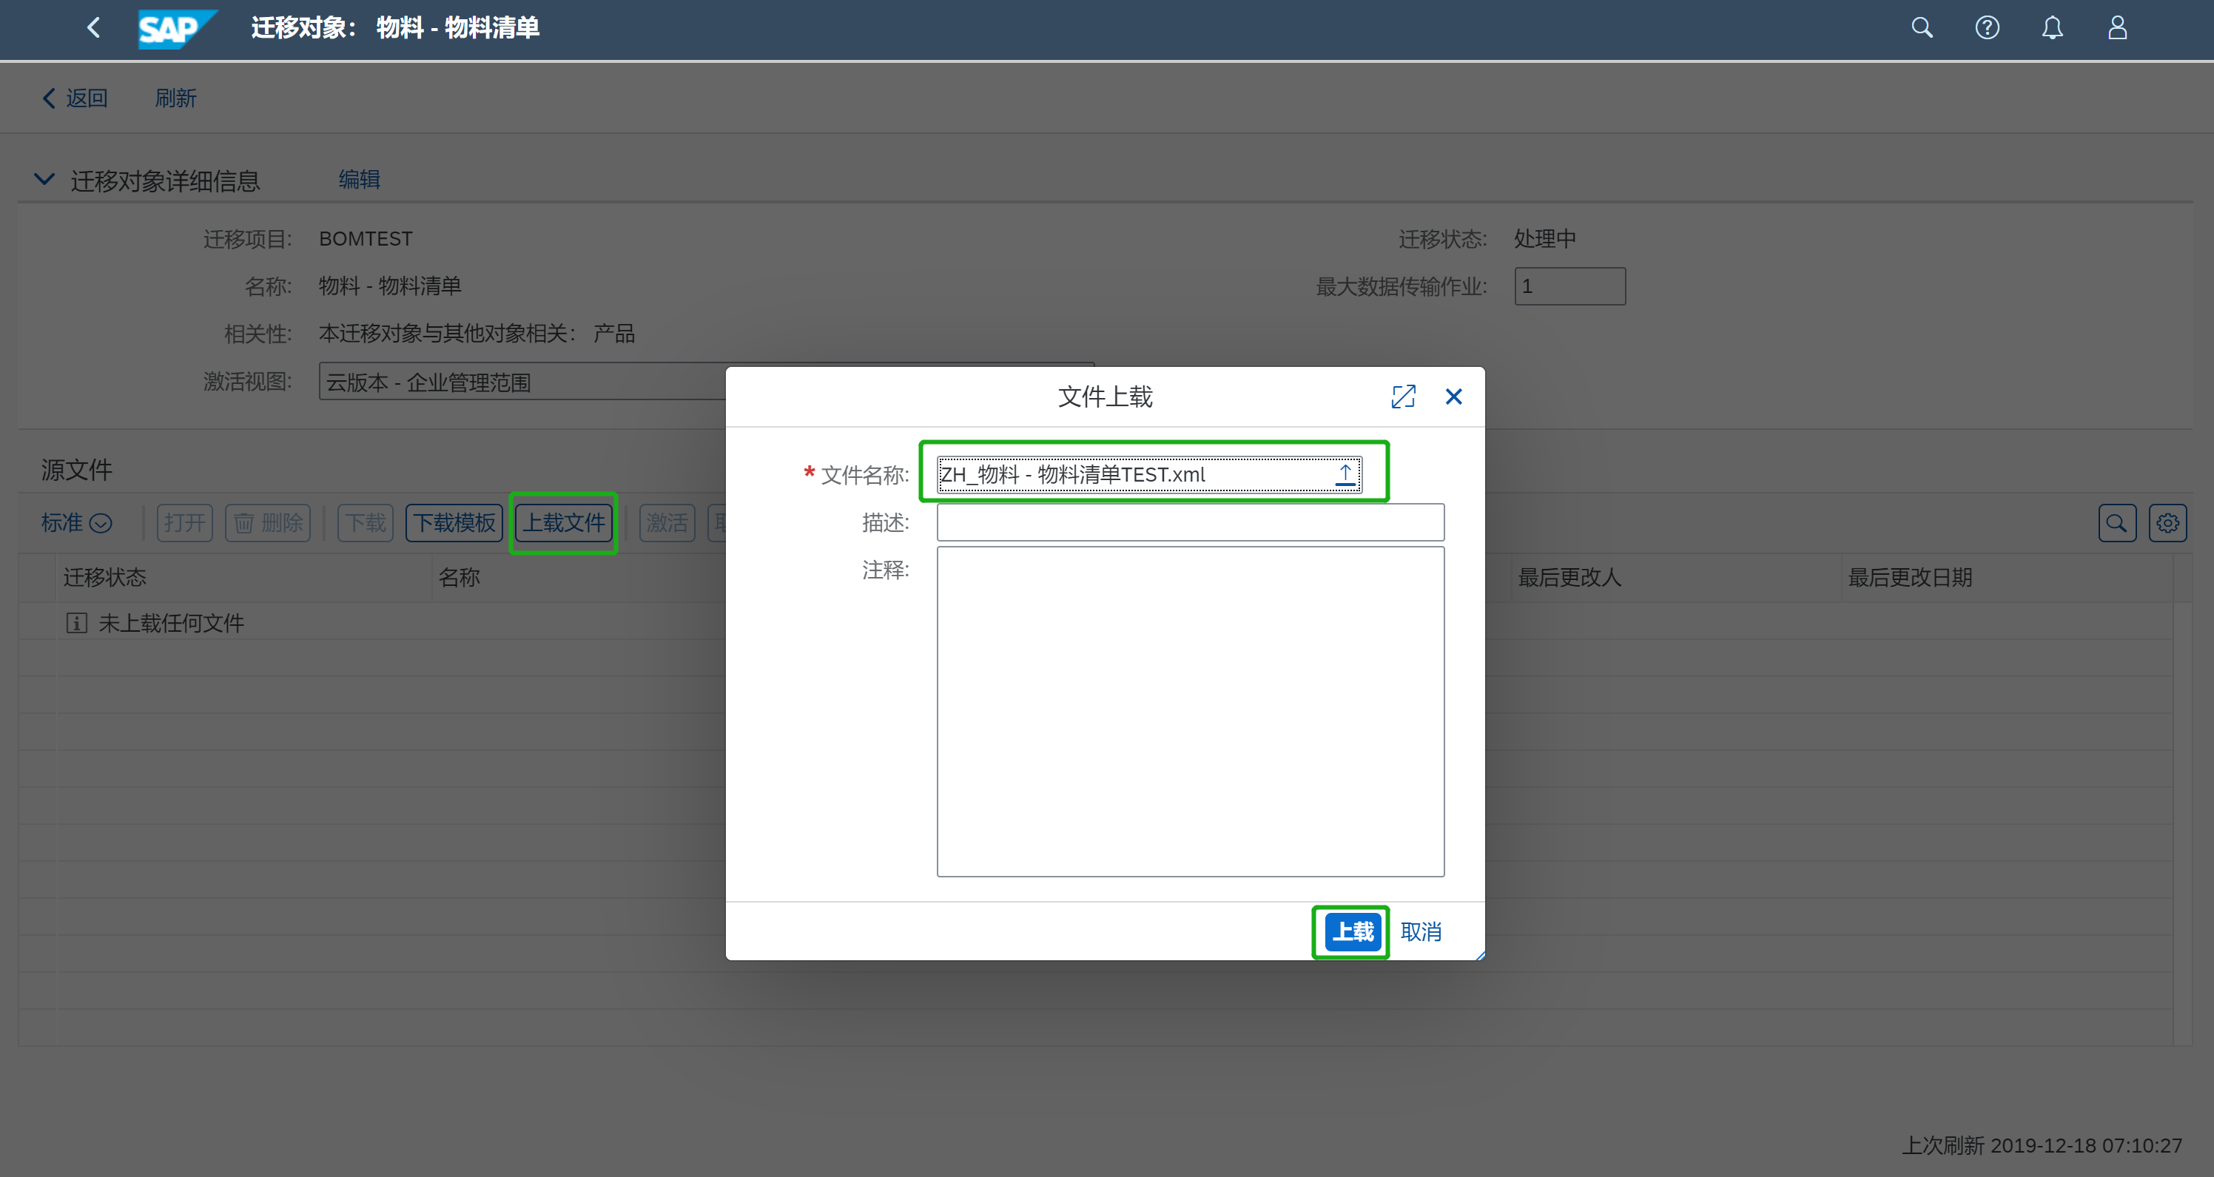Click the 下载 button
The width and height of the screenshot is (2214, 1177).
tap(366, 522)
